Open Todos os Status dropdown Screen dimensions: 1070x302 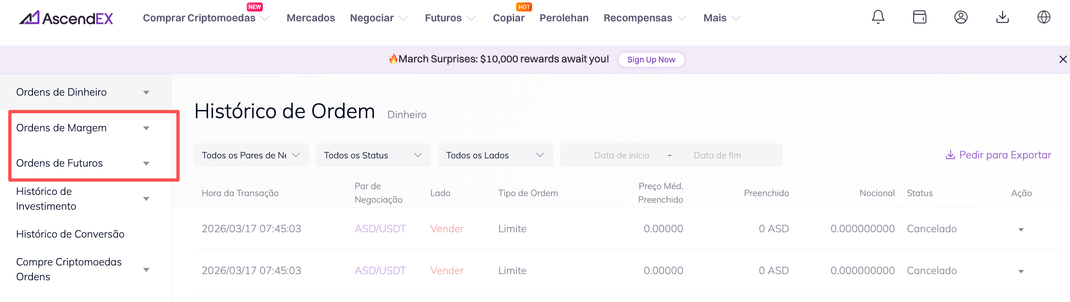373,155
